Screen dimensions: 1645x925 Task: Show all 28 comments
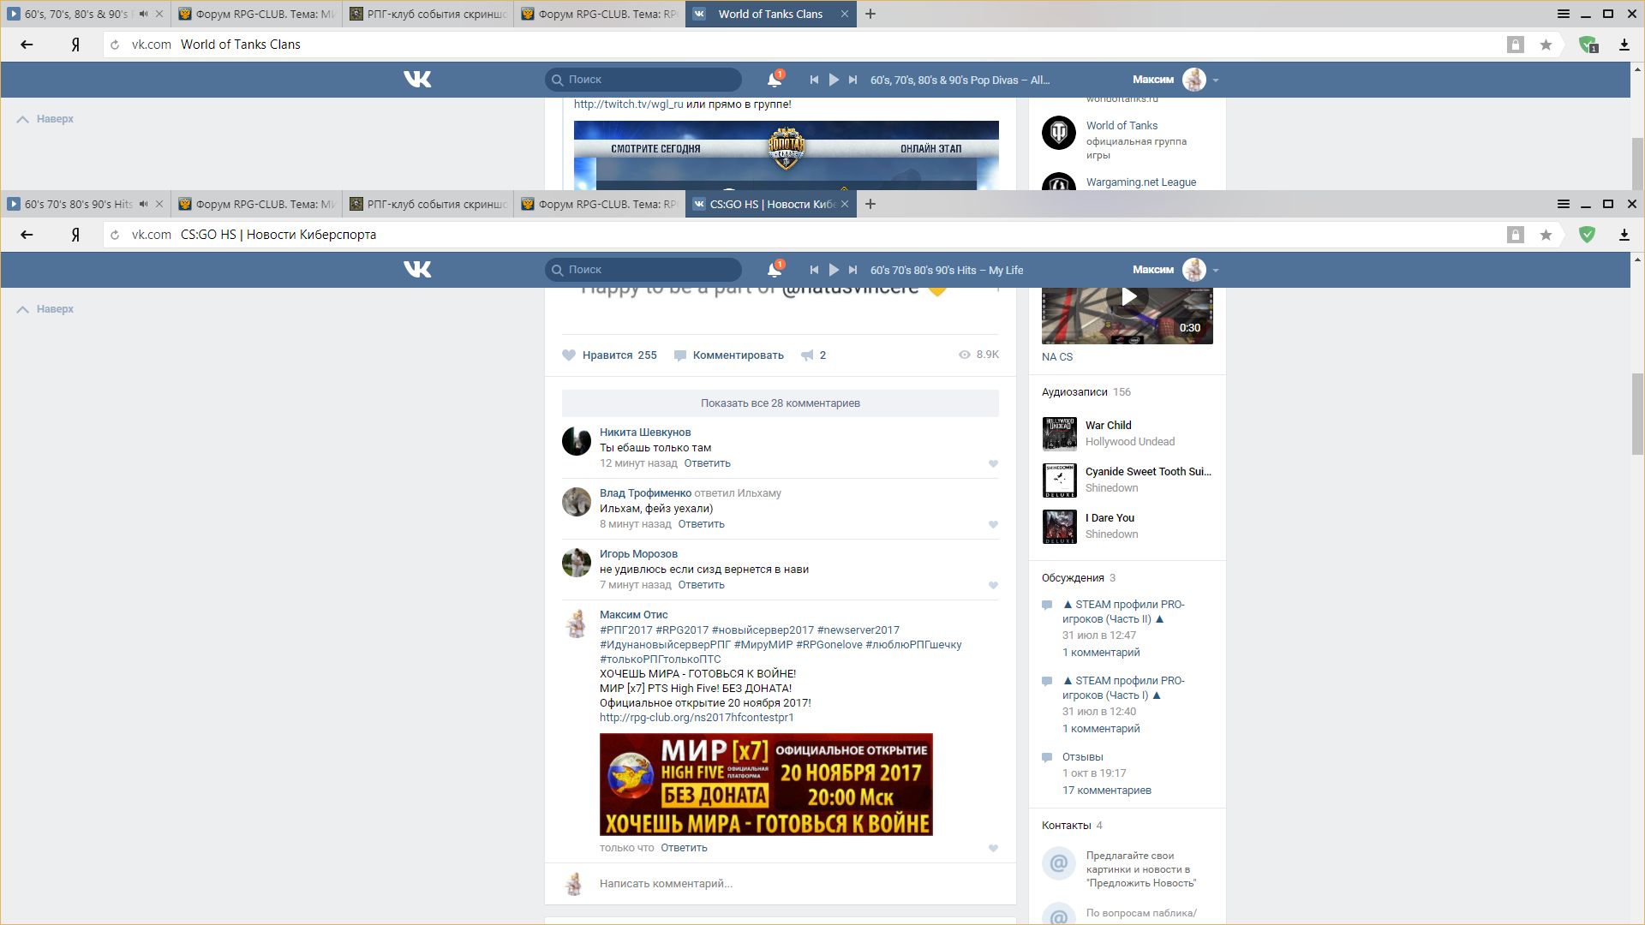[x=780, y=403]
